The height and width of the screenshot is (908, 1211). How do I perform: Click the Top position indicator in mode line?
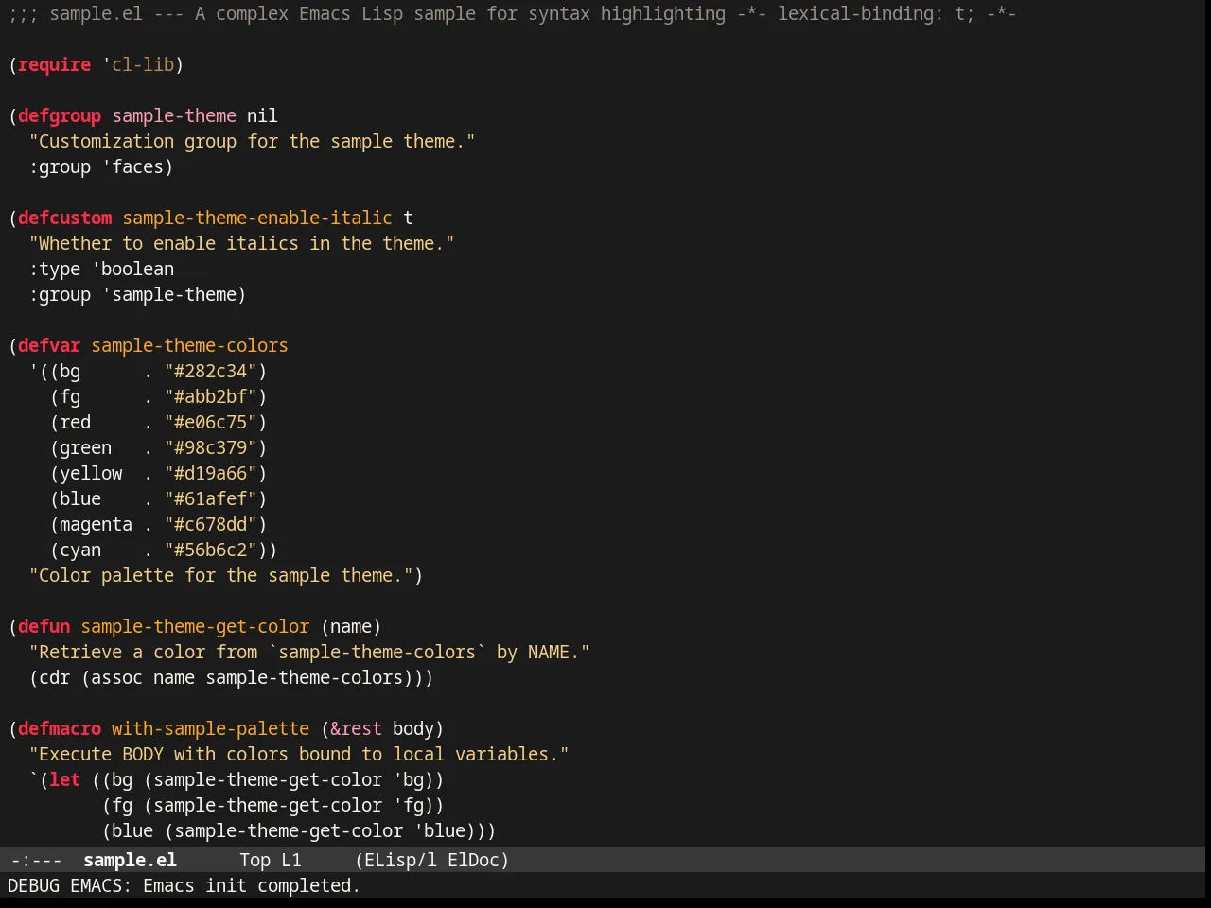point(254,860)
